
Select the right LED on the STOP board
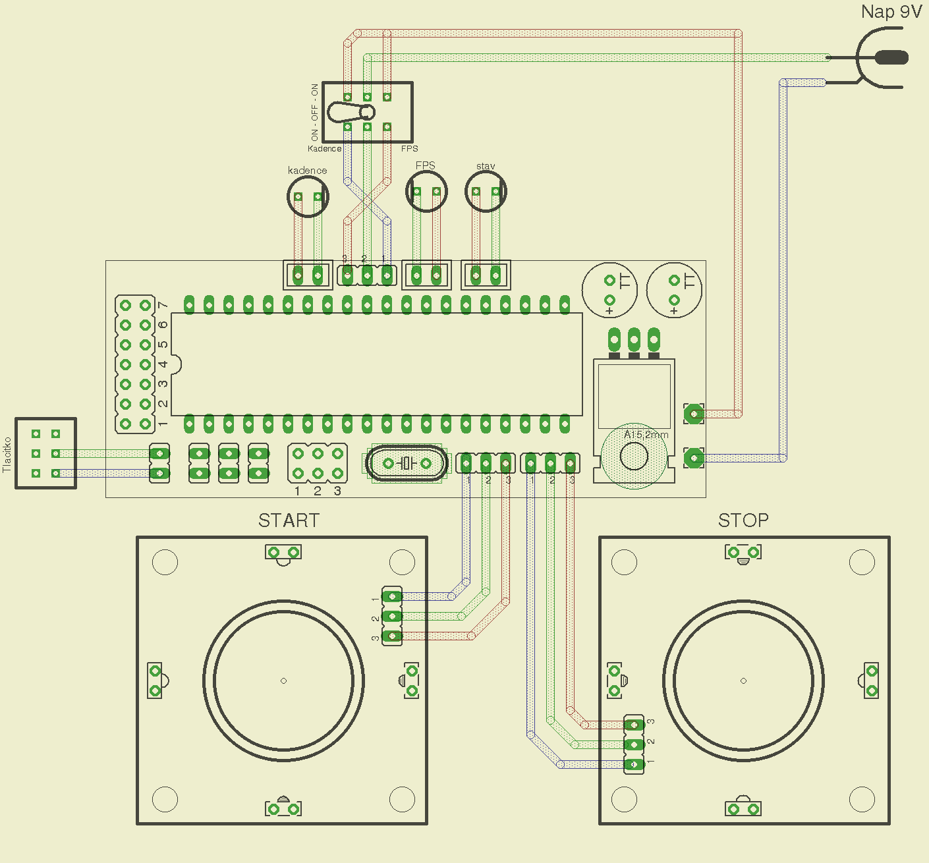tap(870, 681)
